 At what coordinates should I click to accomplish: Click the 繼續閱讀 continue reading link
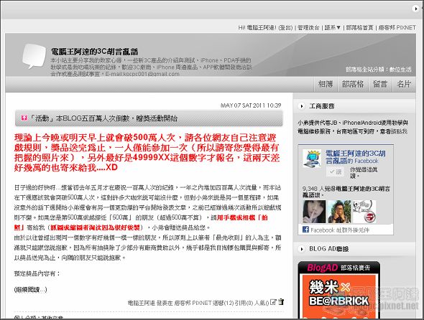click(31, 290)
